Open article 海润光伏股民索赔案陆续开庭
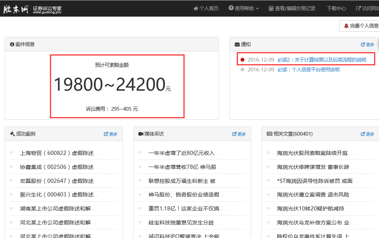Screen dimensions: 379x238 click(x=312, y=153)
